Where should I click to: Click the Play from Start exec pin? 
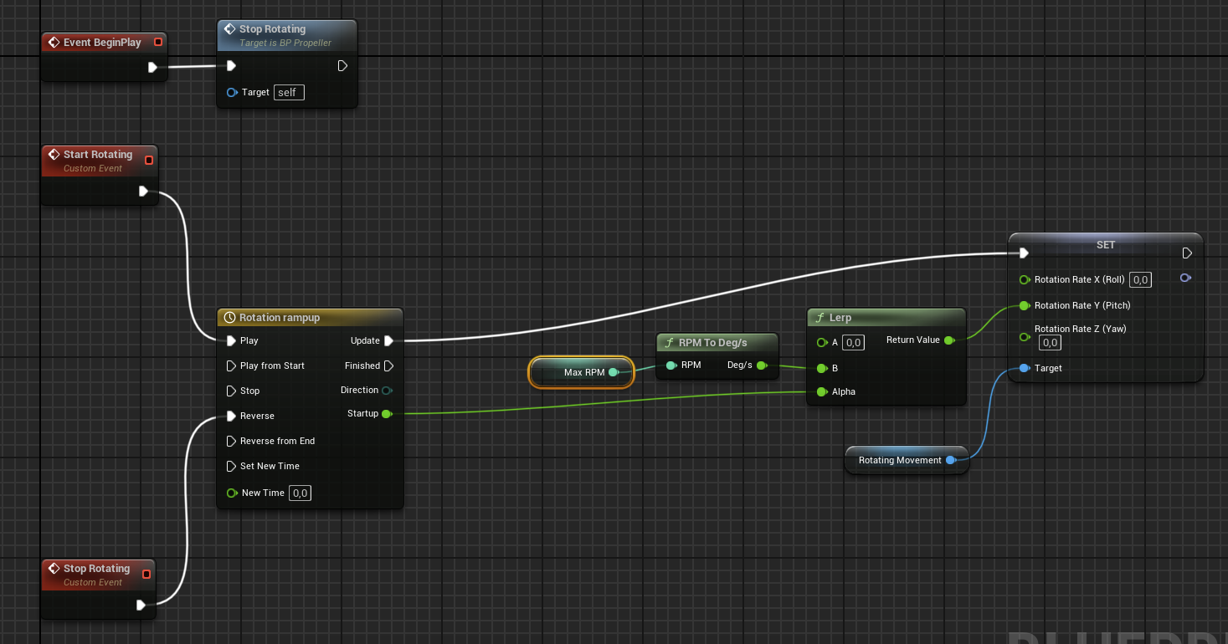(232, 365)
